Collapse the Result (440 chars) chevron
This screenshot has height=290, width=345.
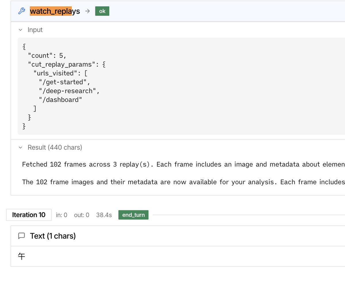tap(20, 147)
